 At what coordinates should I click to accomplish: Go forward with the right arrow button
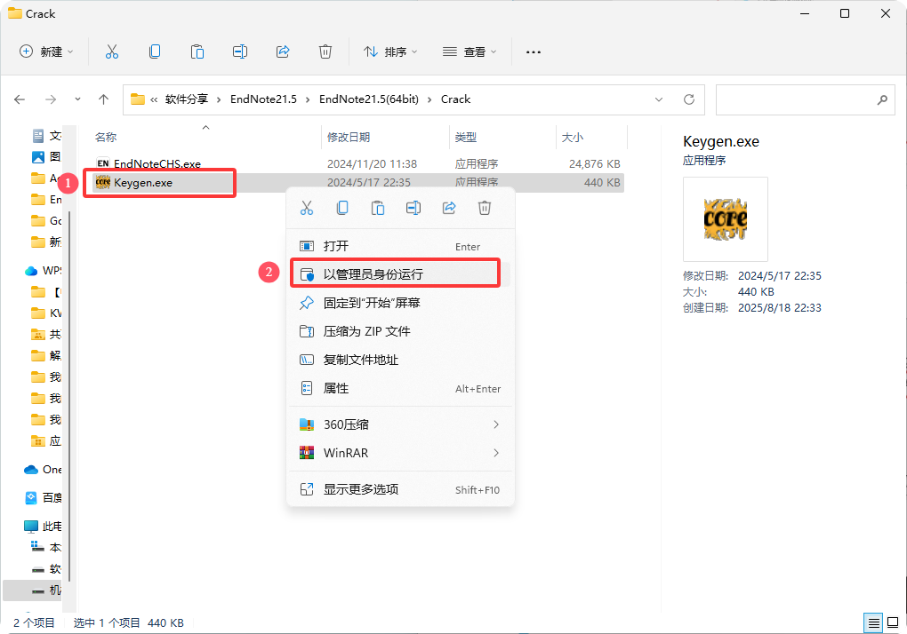pos(51,99)
